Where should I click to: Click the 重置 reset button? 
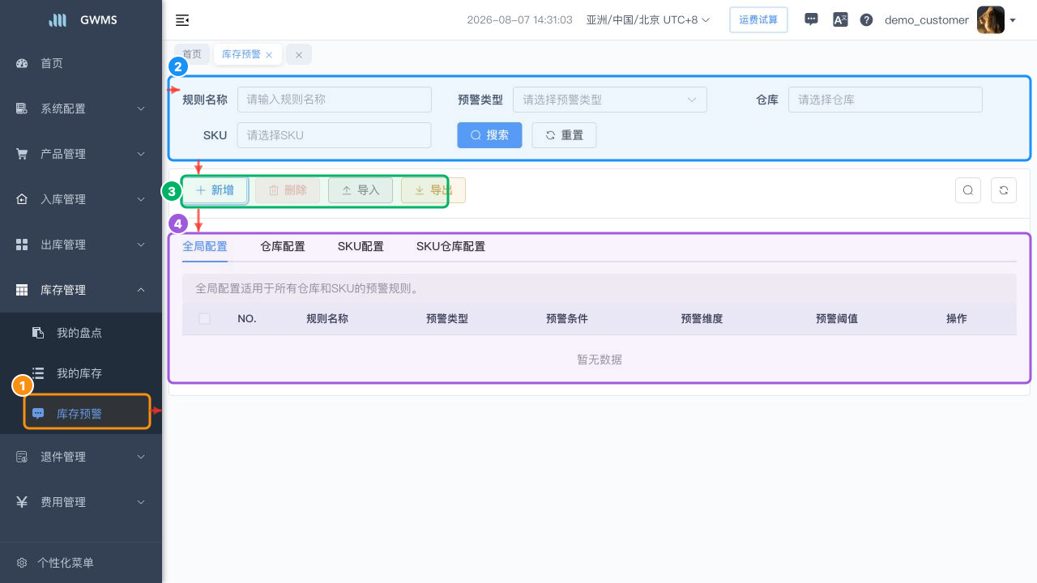pos(564,135)
